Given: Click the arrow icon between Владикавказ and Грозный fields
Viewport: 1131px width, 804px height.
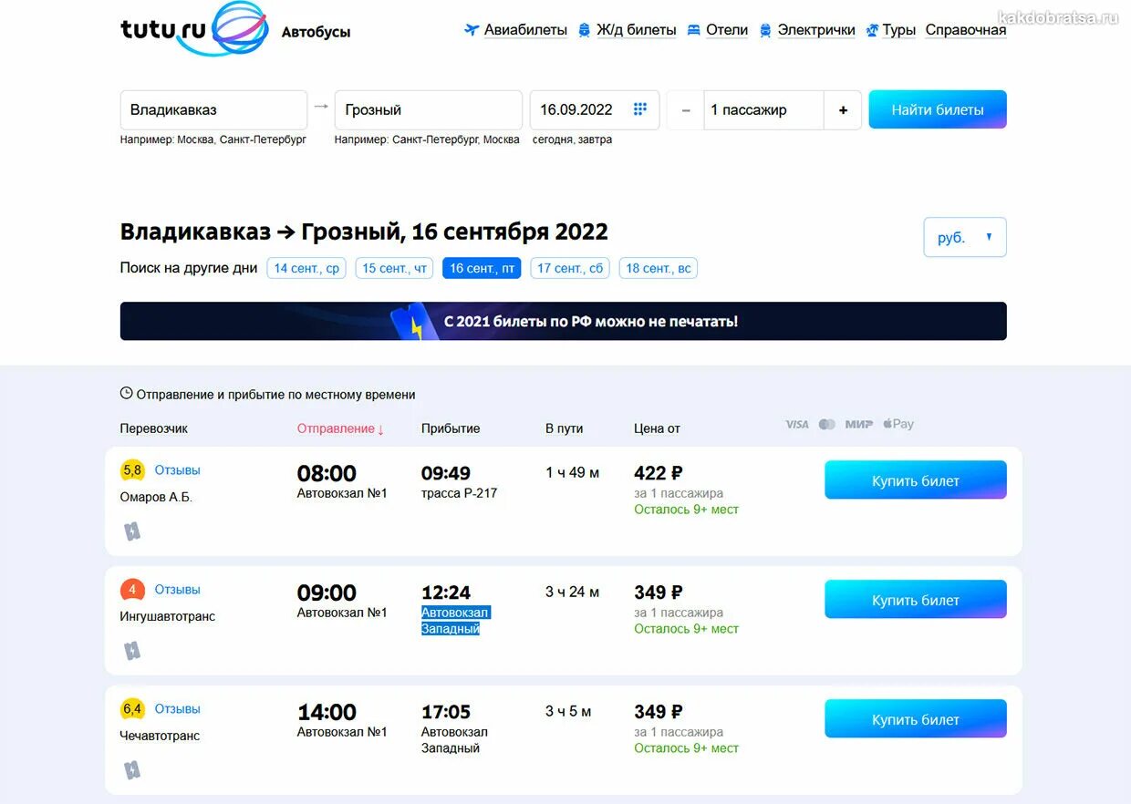Looking at the screenshot, I should coord(321,107).
